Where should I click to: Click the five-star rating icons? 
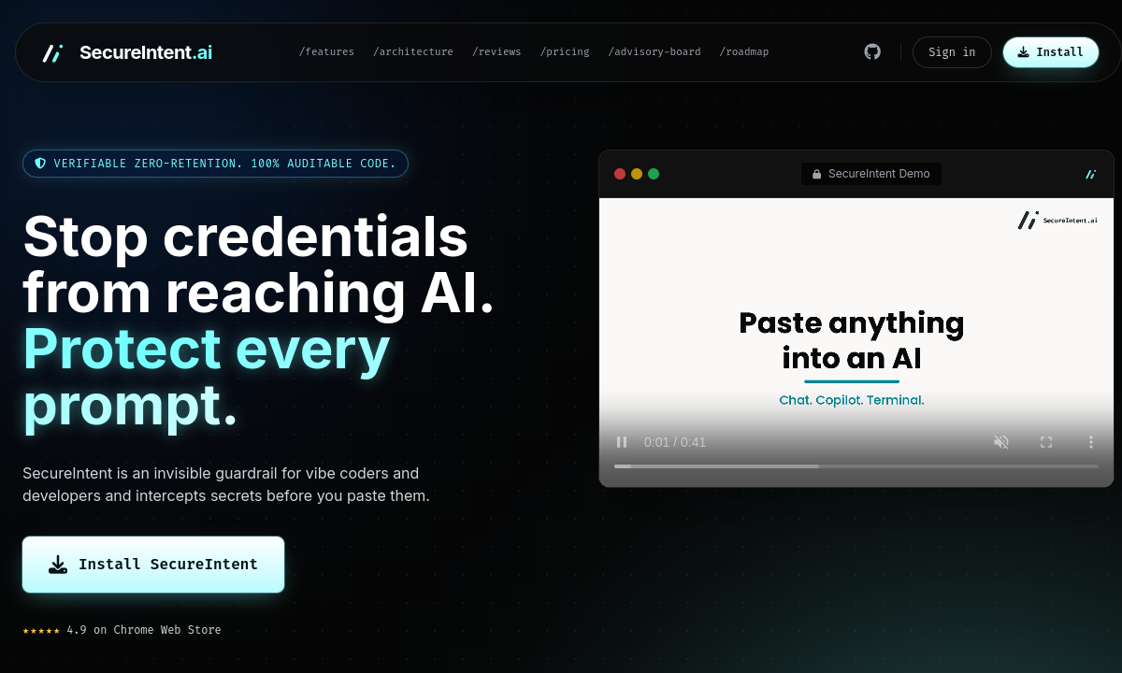[x=41, y=630]
